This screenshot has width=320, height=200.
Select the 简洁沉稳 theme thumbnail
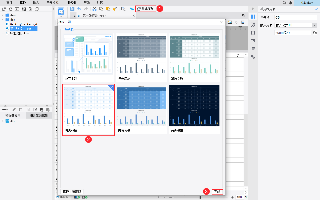(x=141, y=109)
